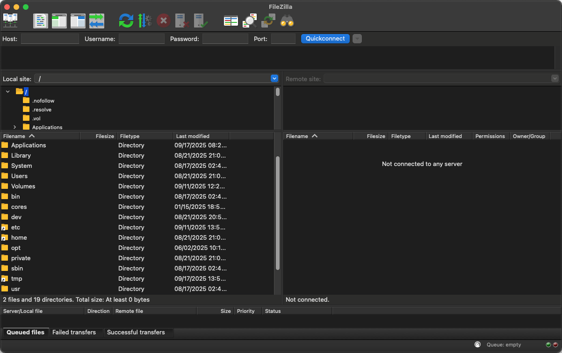Click local file list vertical scrollbar
Viewport: 562px width, 353px height.
tap(278, 213)
